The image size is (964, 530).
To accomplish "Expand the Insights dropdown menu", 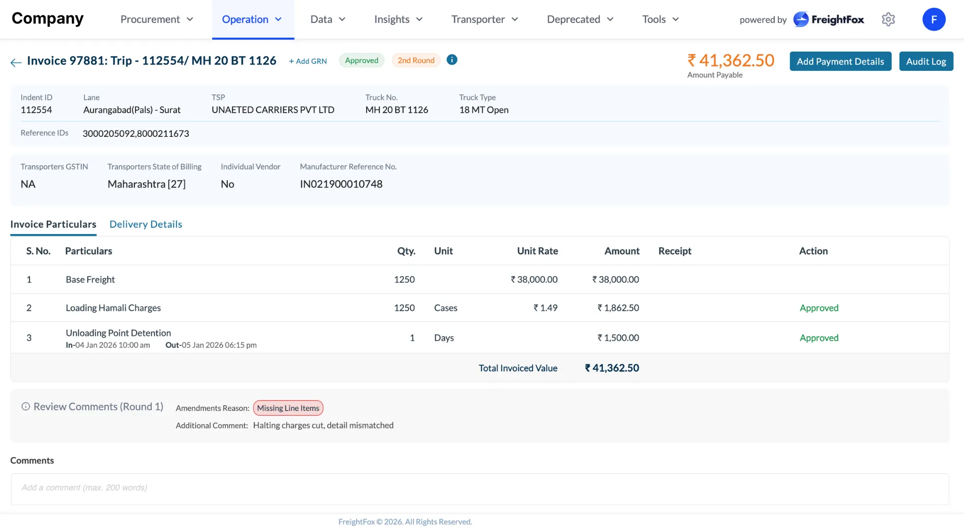I will [x=398, y=19].
